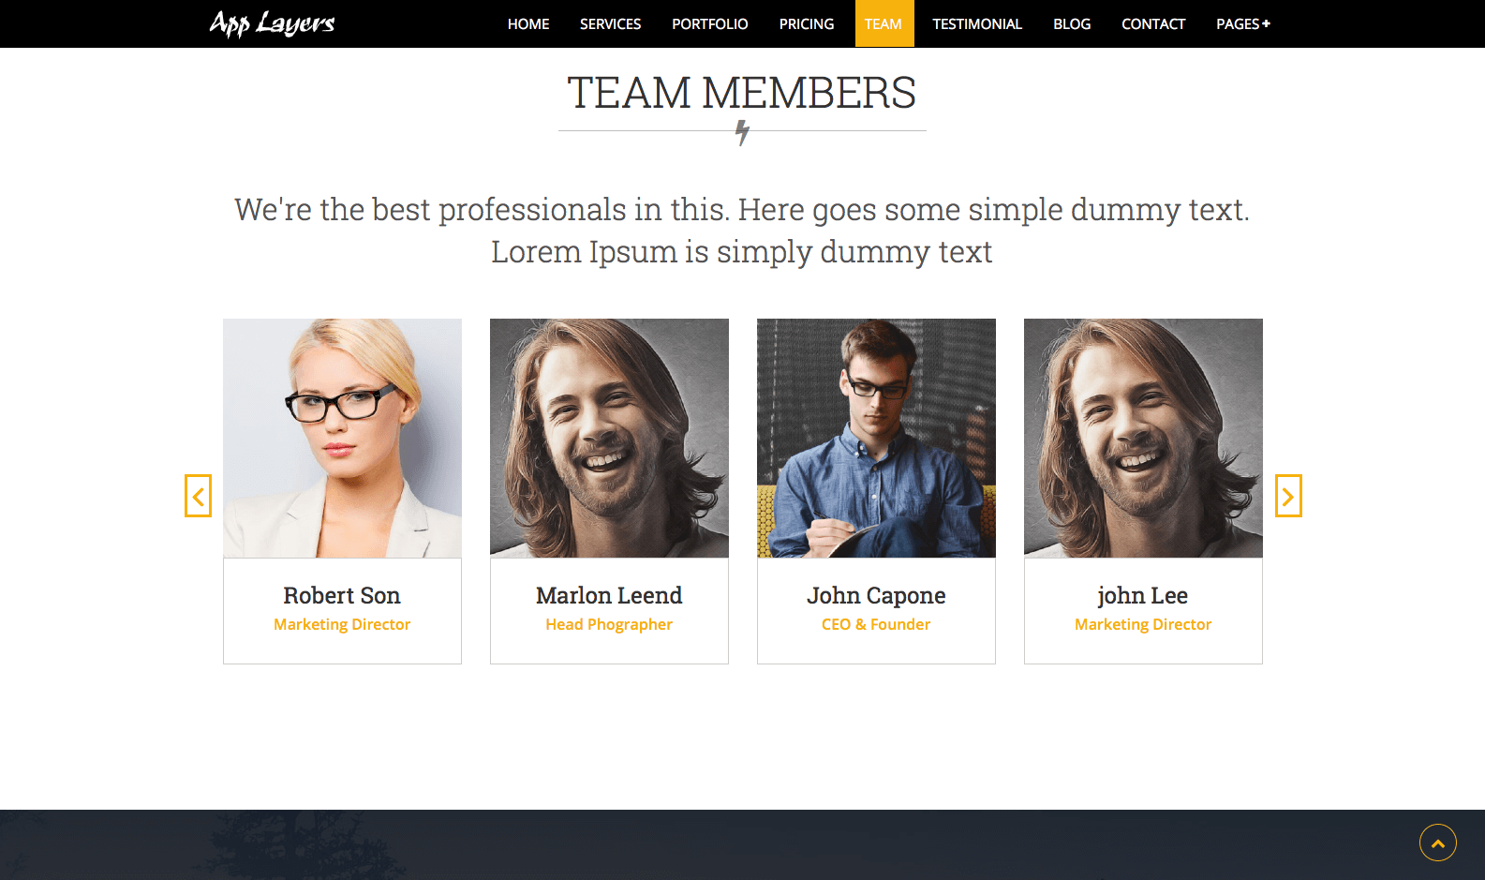Image resolution: width=1485 pixels, height=880 pixels.
Task: Expand the Pages dropdown menu
Action: [1243, 23]
